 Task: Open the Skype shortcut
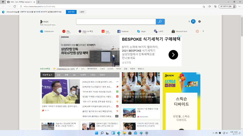pos(141,31)
